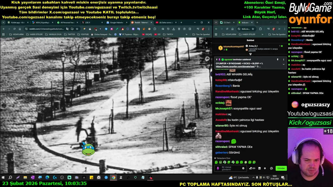
Task: Switch to (7) Dashboard tab in right window
Action: pyautogui.click(x=227, y=23)
